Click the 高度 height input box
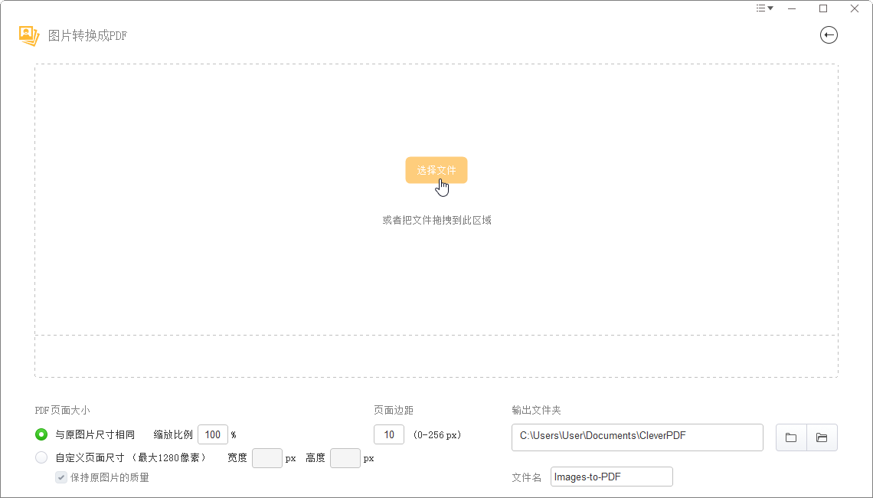The height and width of the screenshot is (498, 873). tap(345, 457)
